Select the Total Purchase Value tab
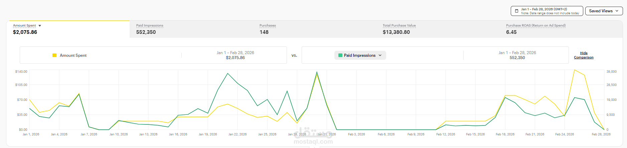The image size is (627, 148). (x=438, y=29)
